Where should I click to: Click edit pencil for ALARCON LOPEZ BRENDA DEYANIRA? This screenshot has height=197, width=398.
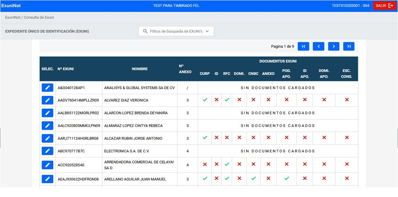(47, 113)
